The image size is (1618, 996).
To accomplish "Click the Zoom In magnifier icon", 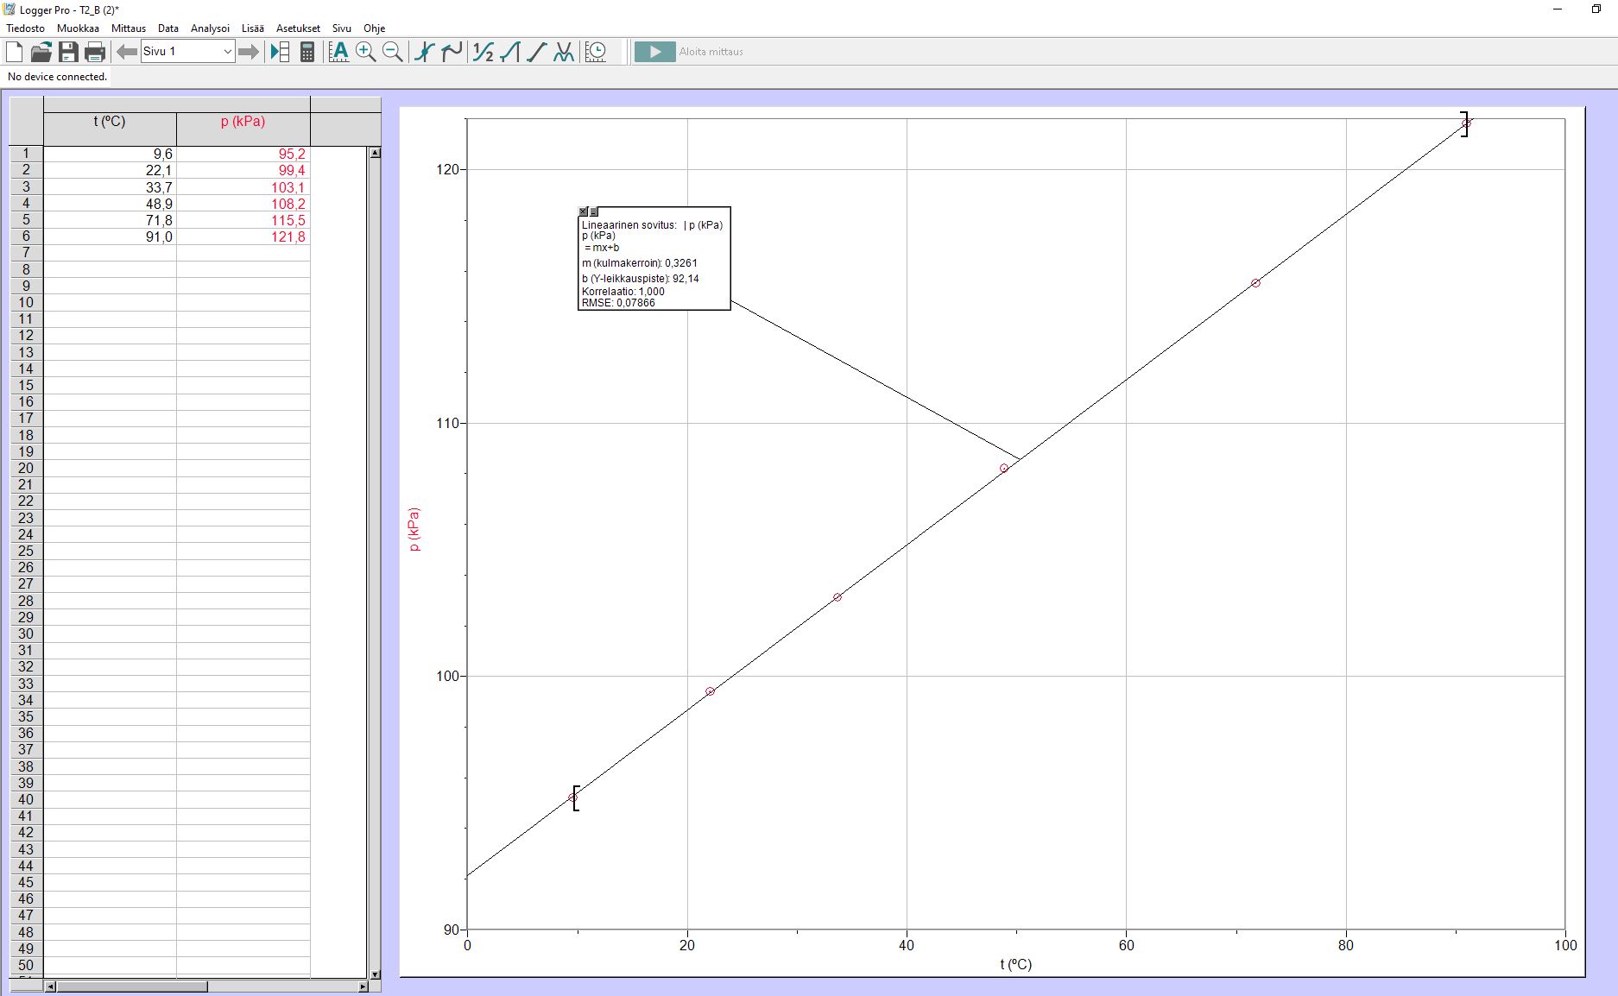I will pyautogui.click(x=366, y=52).
